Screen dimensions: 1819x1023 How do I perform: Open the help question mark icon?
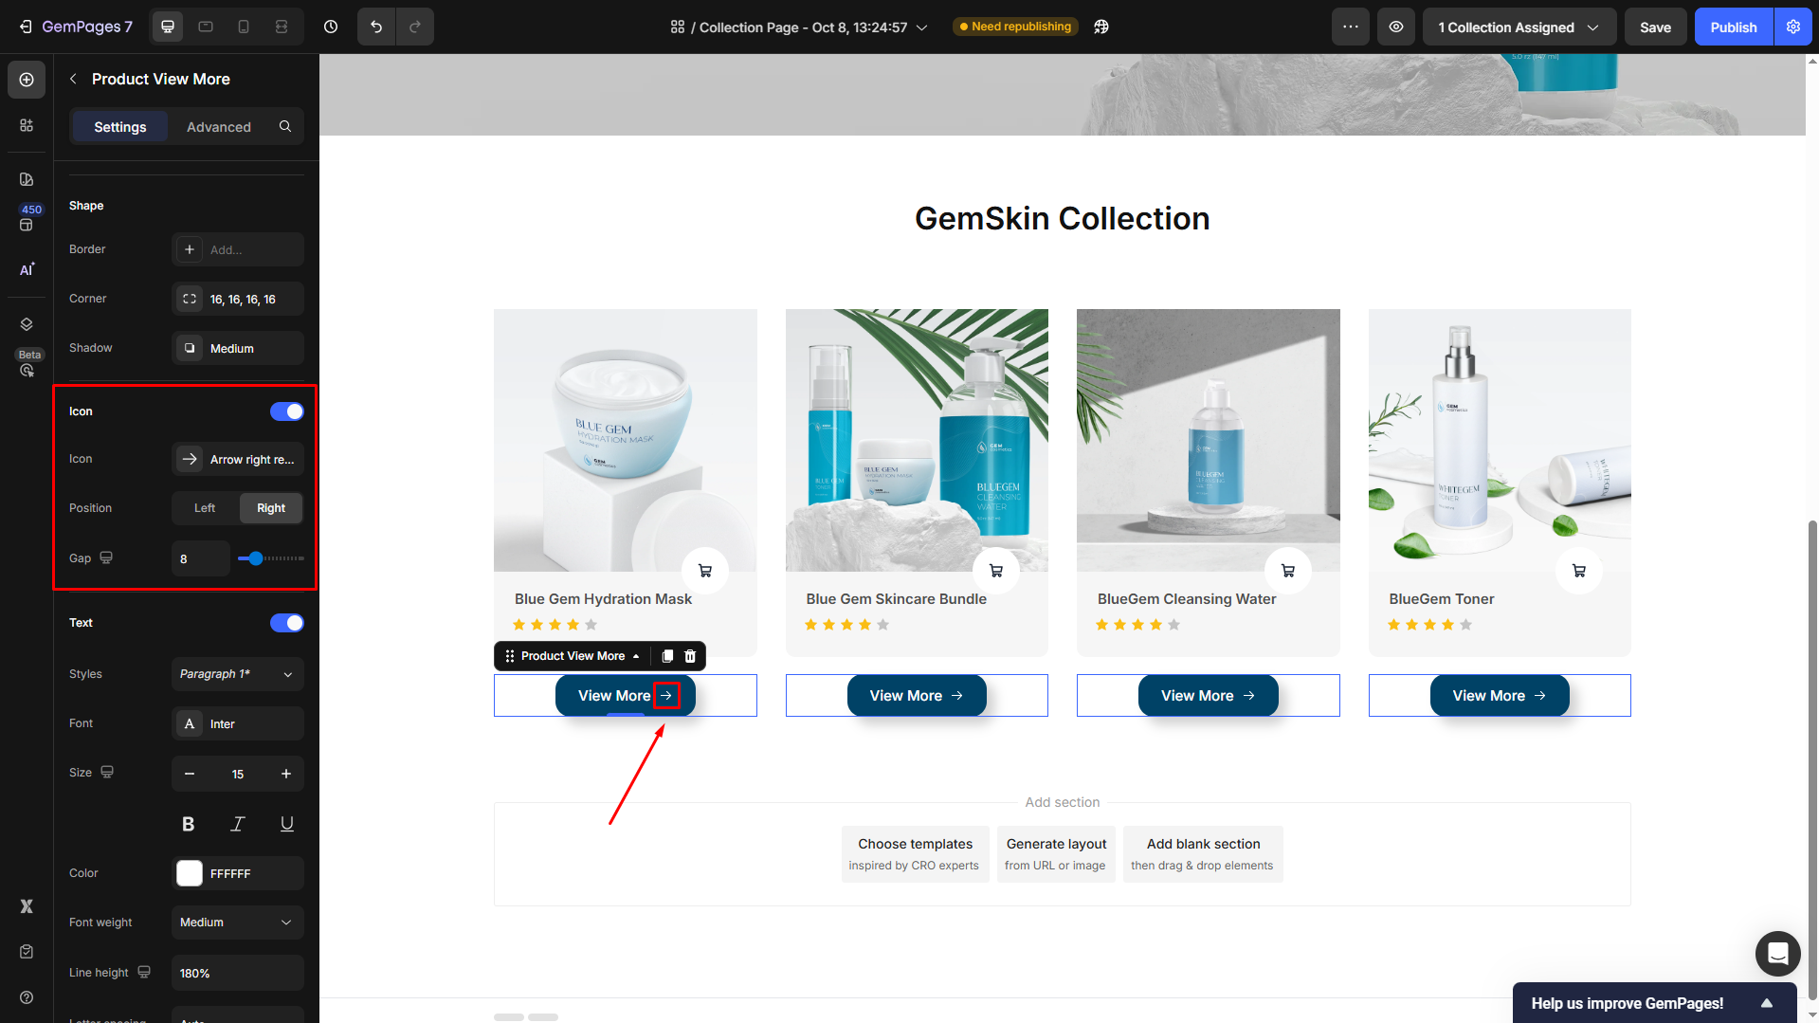[27, 997]
